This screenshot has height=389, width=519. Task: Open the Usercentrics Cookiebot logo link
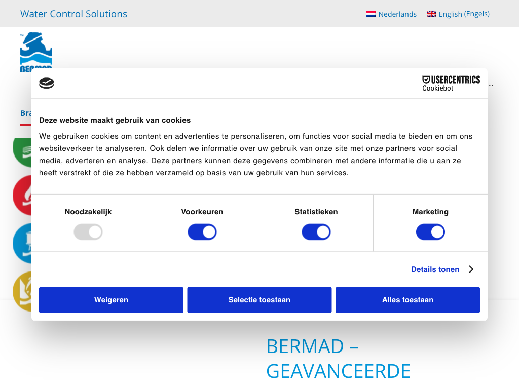point(451,84)
